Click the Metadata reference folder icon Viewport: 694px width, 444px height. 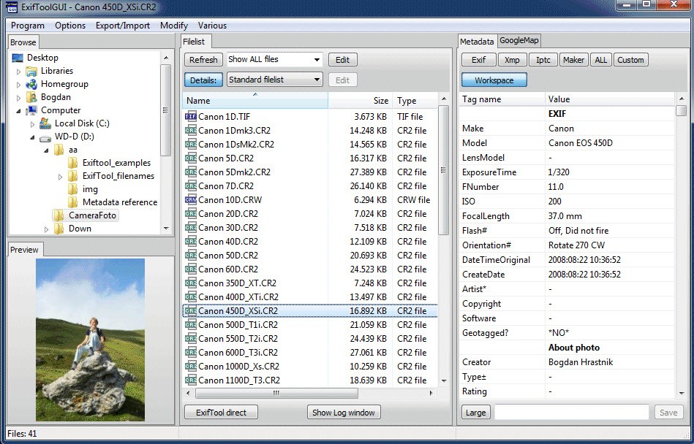(73, 202)
